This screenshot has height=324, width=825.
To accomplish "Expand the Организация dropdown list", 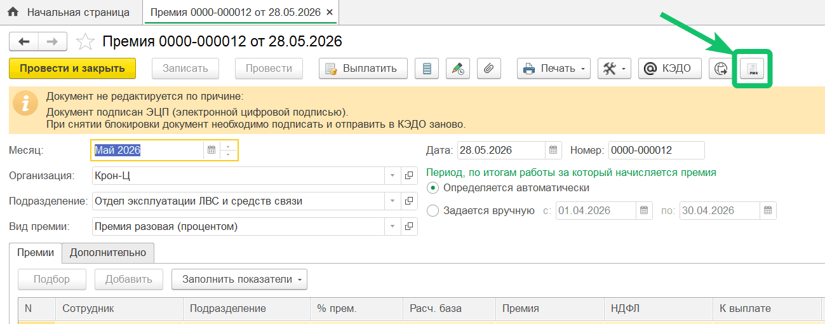I will pos(392,175).
